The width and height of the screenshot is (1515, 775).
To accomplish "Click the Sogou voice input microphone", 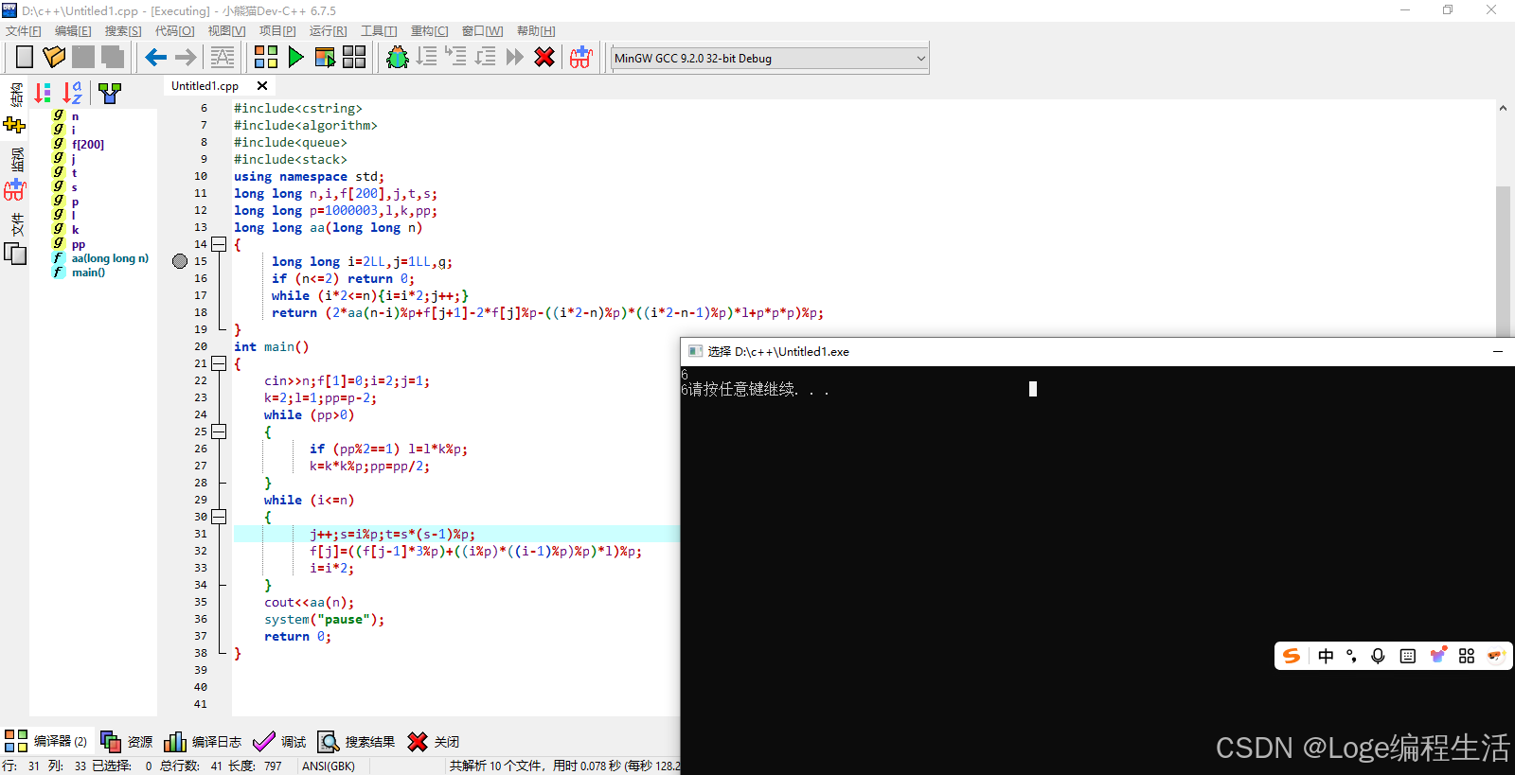I will coord(1378,656).
